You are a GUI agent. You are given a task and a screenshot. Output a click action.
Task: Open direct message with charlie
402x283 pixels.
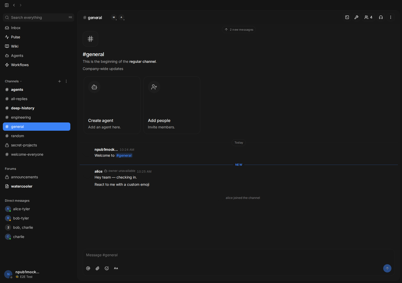(37, 237)
